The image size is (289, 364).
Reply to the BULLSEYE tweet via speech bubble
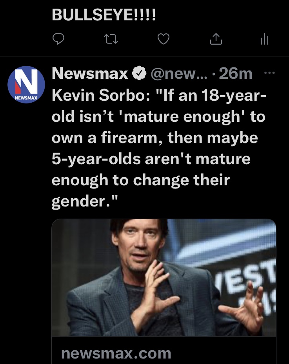(x=58, y=39)
